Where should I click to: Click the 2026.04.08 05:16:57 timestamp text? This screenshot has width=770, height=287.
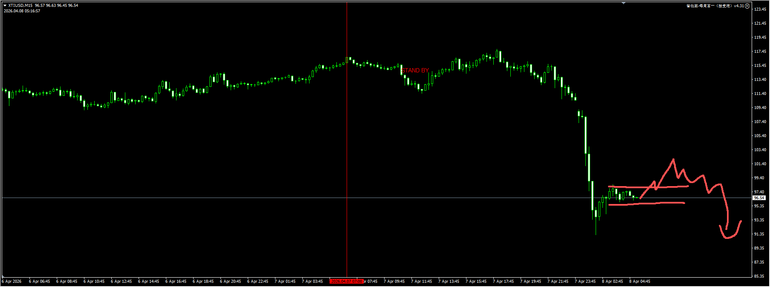click(22, 11)
